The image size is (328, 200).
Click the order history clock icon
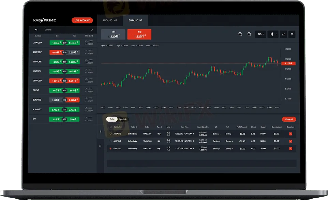100,146
